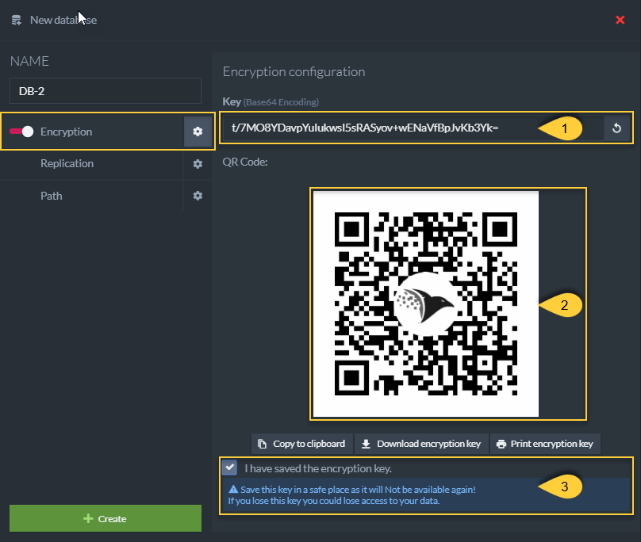Toggle the Encryption switch off

coord(21,132)
